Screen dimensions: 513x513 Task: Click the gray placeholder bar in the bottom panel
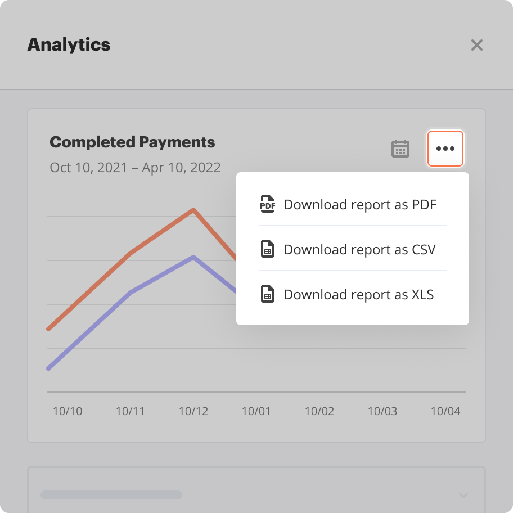[x=110, y=495]
